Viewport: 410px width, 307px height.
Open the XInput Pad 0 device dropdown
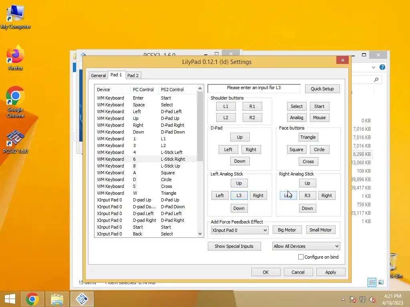point(239,230)
